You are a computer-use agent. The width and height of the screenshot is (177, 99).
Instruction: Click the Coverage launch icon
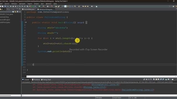(43, 6)
